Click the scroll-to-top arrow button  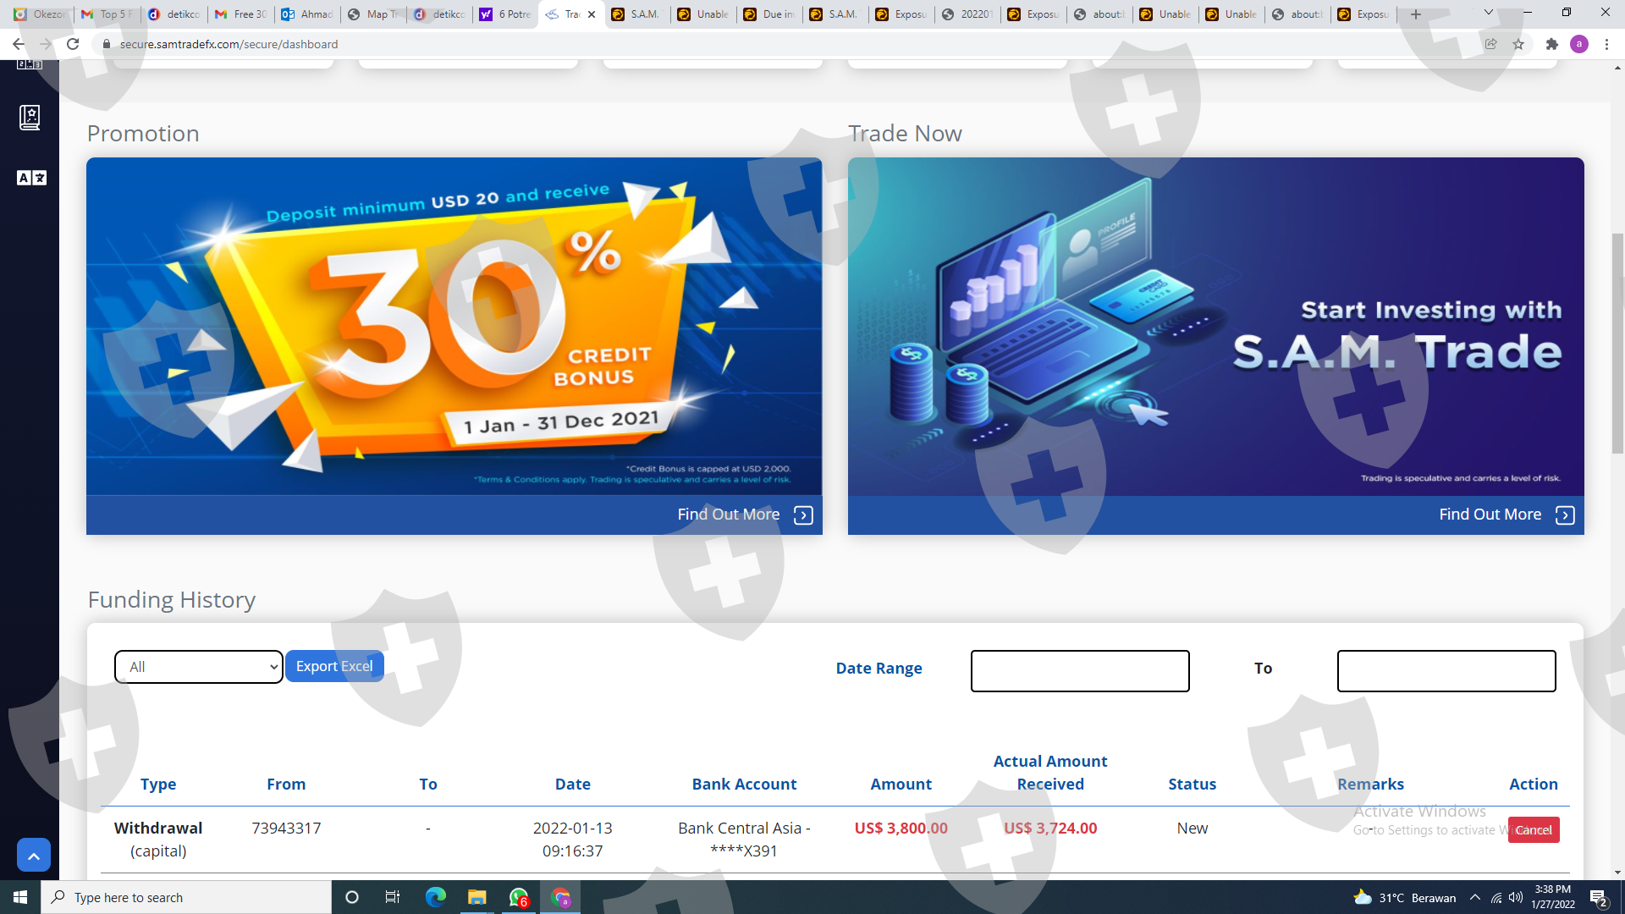click(x=34, y=856)
